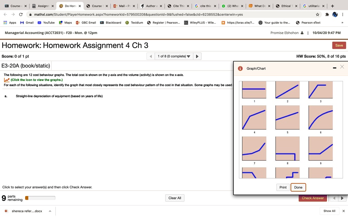Click the Done button in the graph viewer
This screenshot has width=348, height=217.
pos(298,187)
